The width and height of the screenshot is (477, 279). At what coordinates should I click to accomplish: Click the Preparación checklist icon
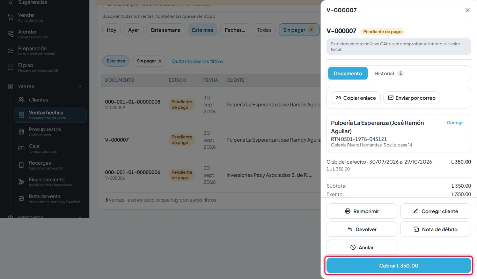[x=10, y=51]
